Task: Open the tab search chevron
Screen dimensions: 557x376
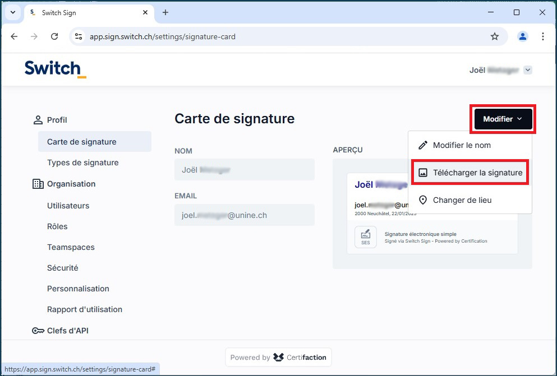Action: 12,12
